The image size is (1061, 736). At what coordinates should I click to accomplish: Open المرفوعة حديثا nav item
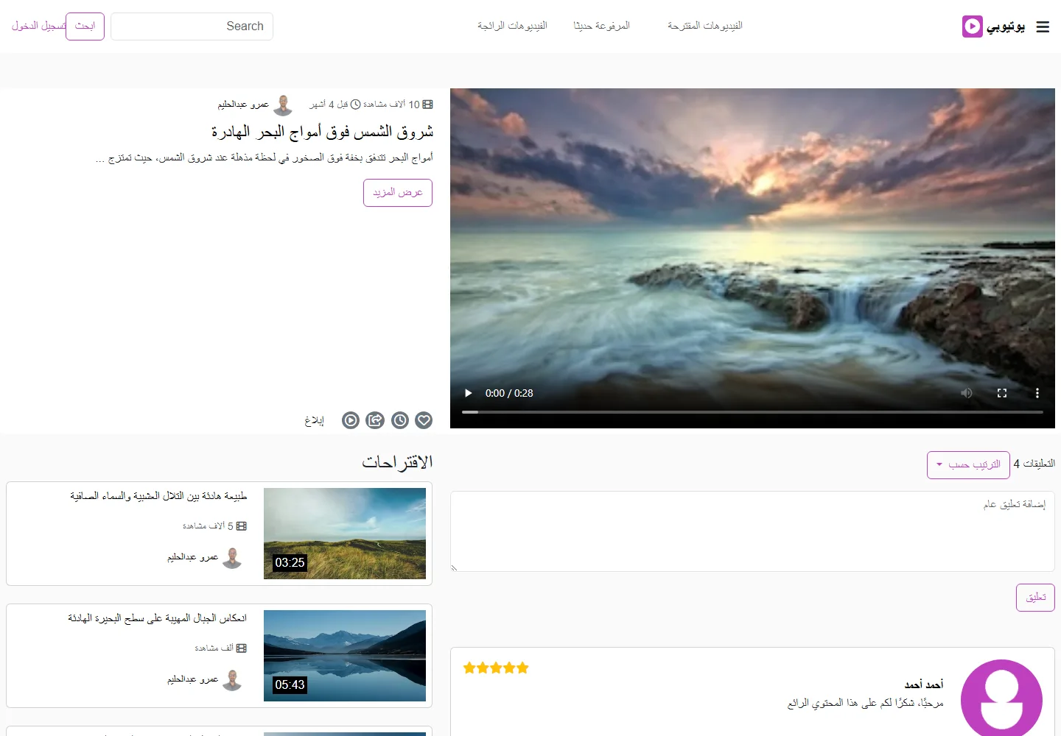[602, 26]
